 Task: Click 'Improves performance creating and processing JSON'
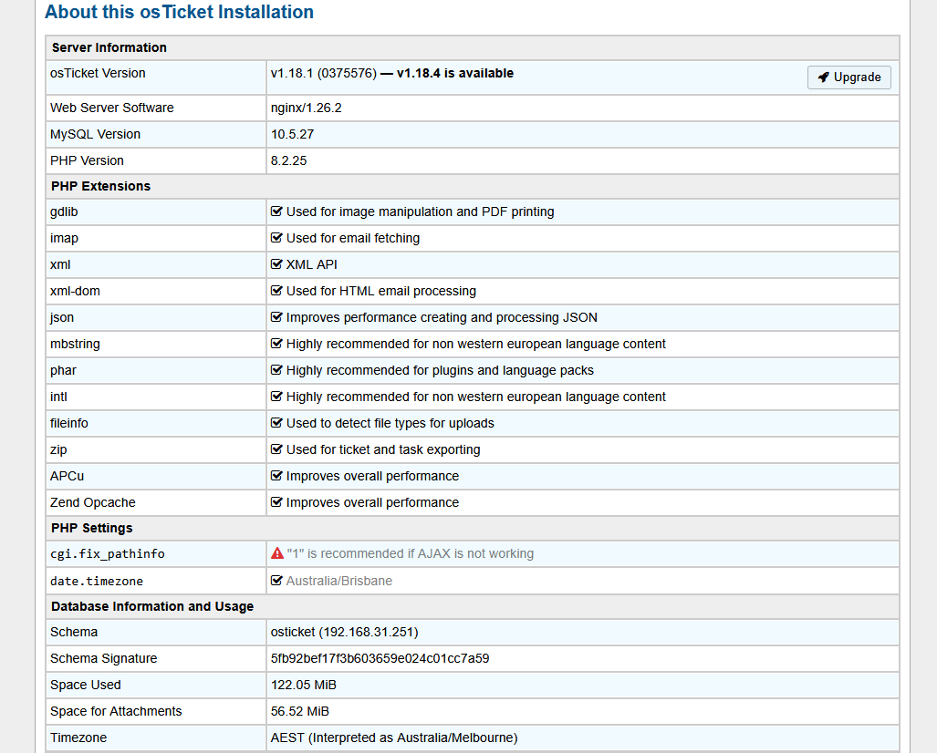(x=442, y=317)
